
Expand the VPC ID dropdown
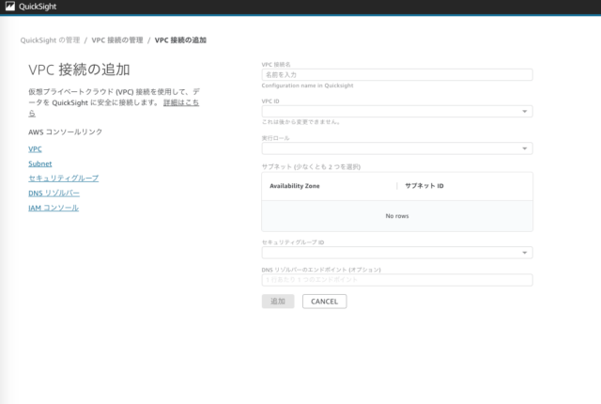click(397, 112)
